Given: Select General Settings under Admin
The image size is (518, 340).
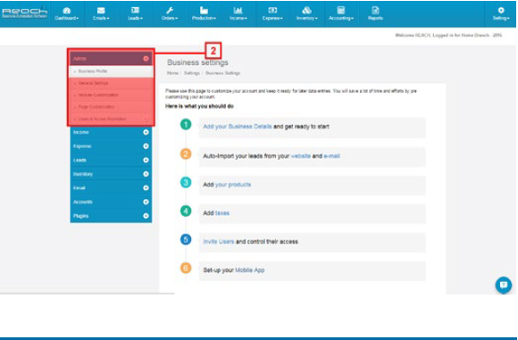Looking at the screenshot, I should tap(111, 83).
